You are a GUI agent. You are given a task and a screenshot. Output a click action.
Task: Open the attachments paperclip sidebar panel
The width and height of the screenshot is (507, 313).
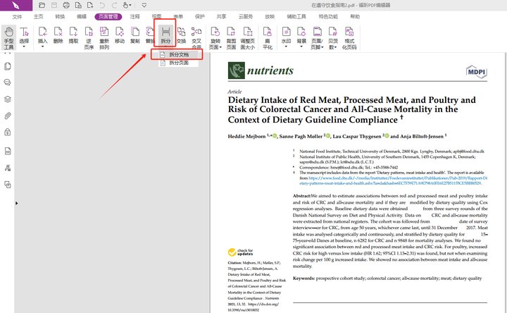8,116
